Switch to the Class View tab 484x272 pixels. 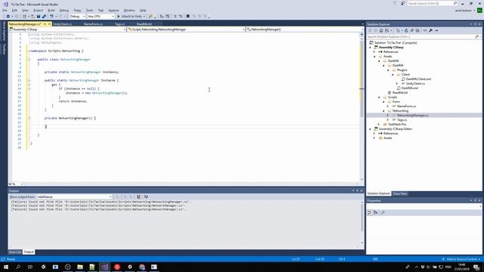(400, 193)
